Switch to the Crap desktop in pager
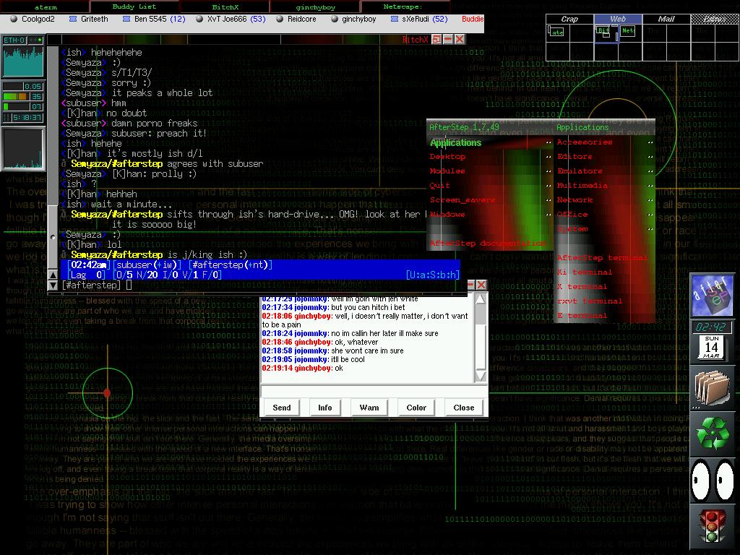Image resolution: width=740 pixels, height=555 pixels. [x=569, y=20]
